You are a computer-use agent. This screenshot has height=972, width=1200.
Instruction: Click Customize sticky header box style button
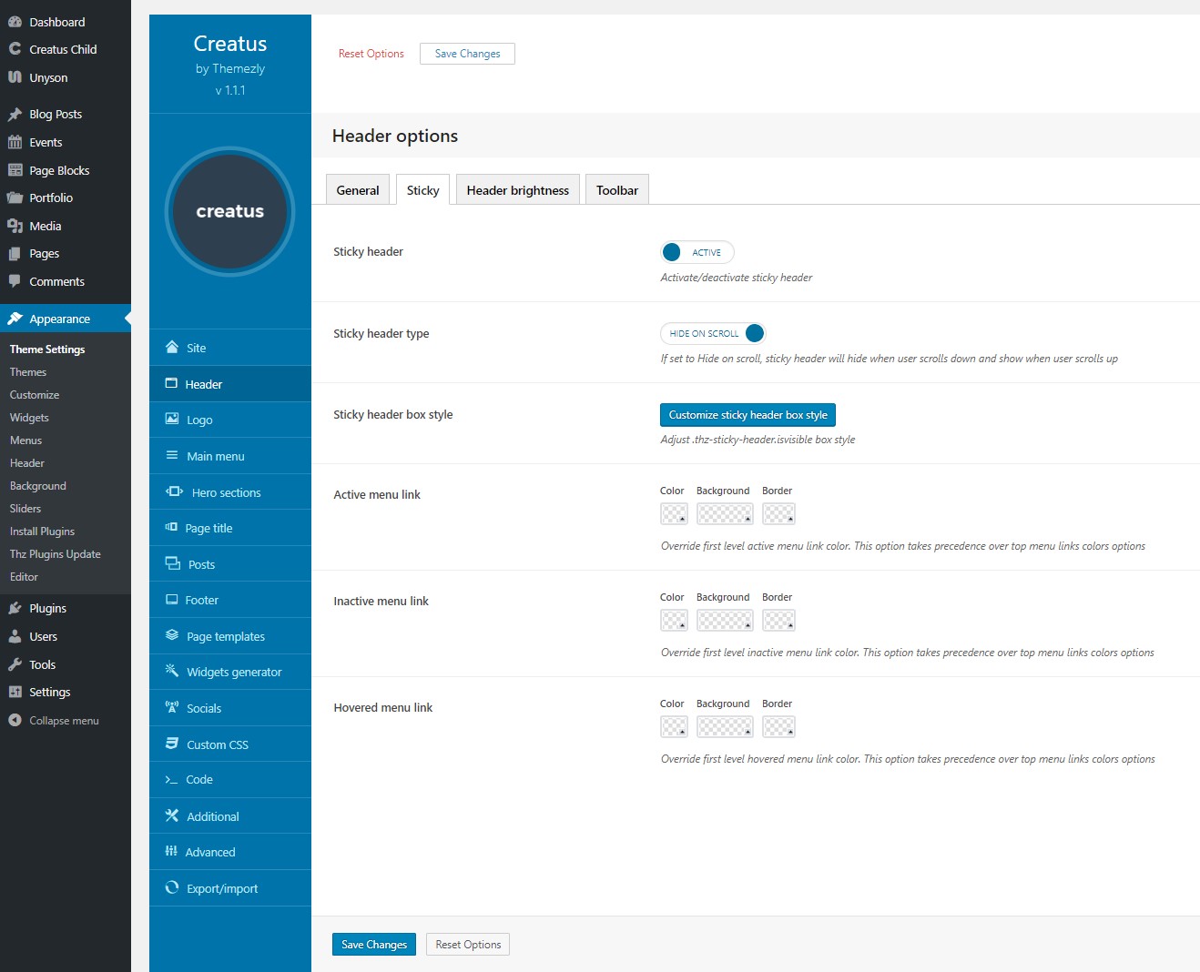(747, 415)
